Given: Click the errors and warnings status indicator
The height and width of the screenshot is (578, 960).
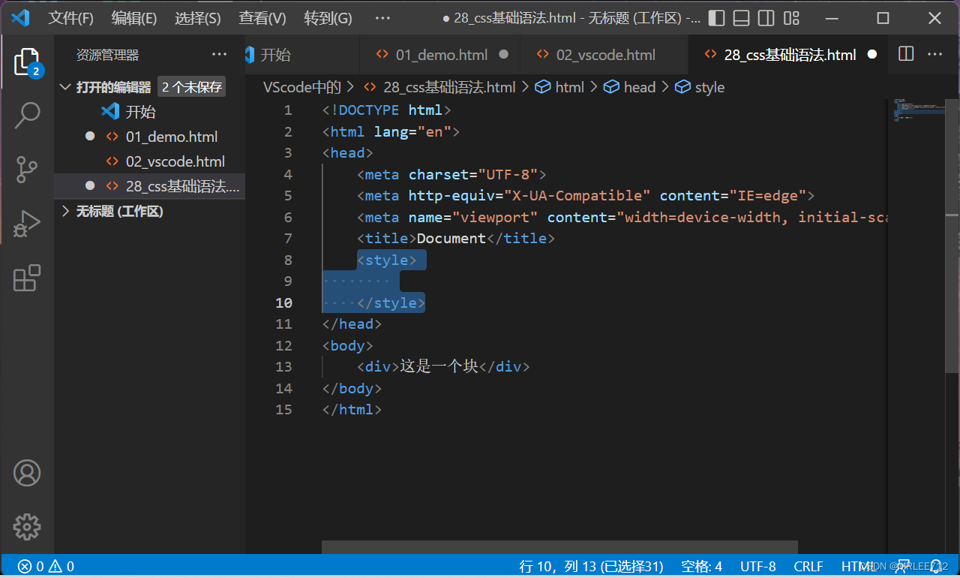Looking at the screenshot, I should (x=46, y=567).
